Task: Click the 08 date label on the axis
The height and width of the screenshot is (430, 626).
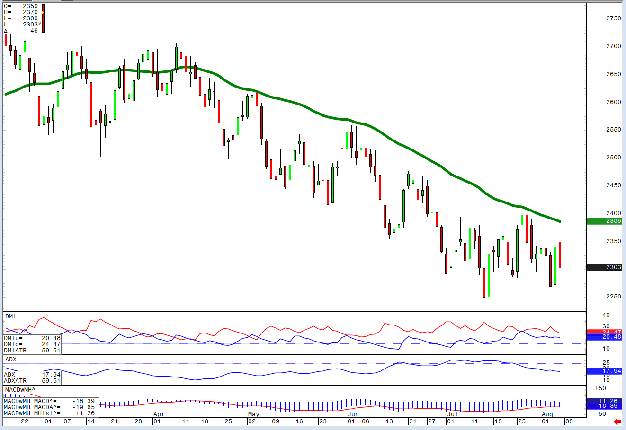Action: (569, 421)
